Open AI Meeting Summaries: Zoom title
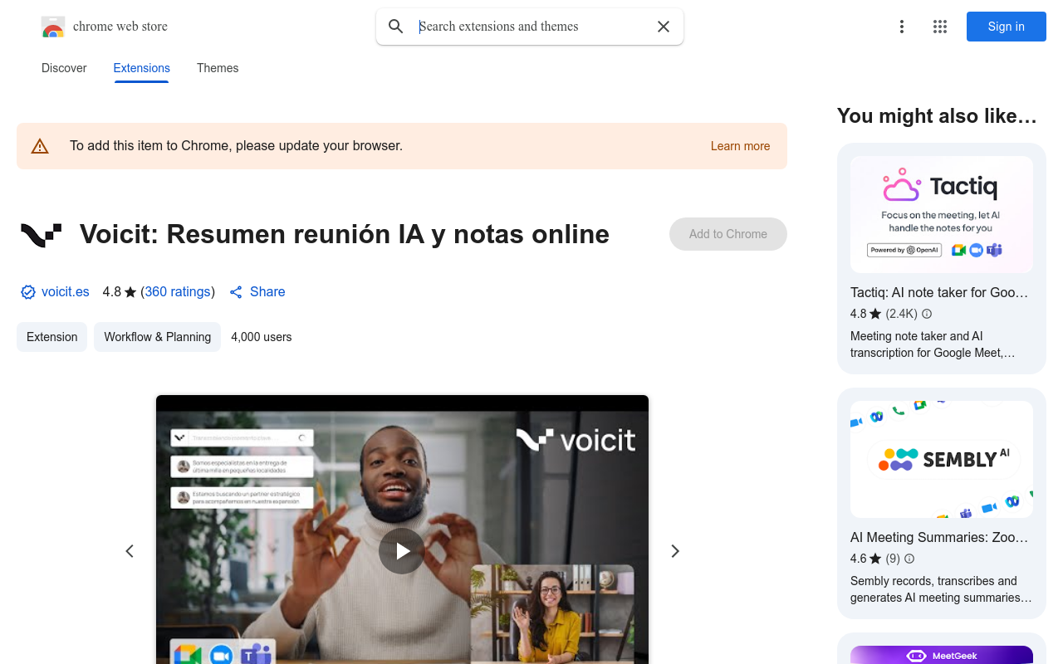Viewport: 1063px width, 664px height. click(939, 538)
